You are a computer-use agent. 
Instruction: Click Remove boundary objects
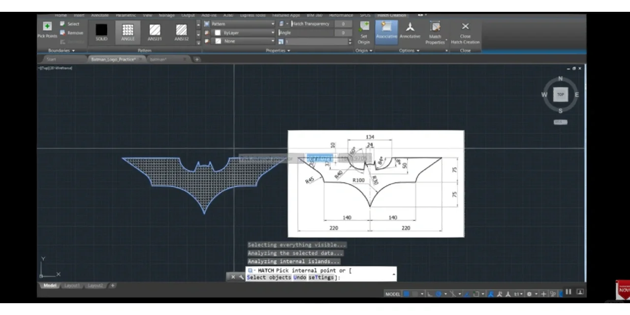click(71, 33)
